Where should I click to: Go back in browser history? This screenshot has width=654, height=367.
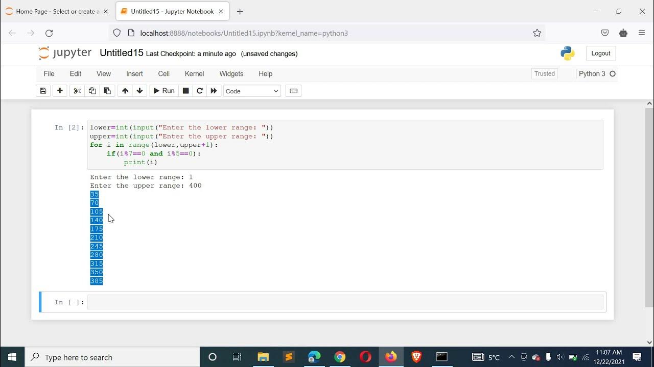tap(12, 33)
